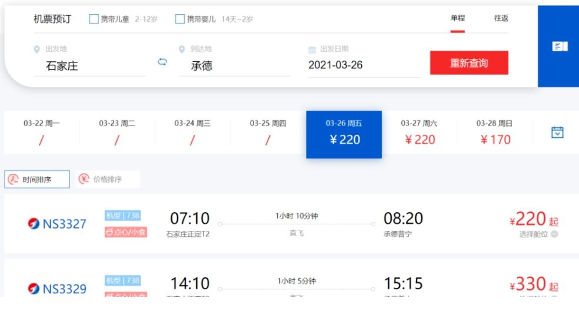The image size is (579, 311).
Task: Click the ticket icon on blue side panel
Action: [560, 47]
